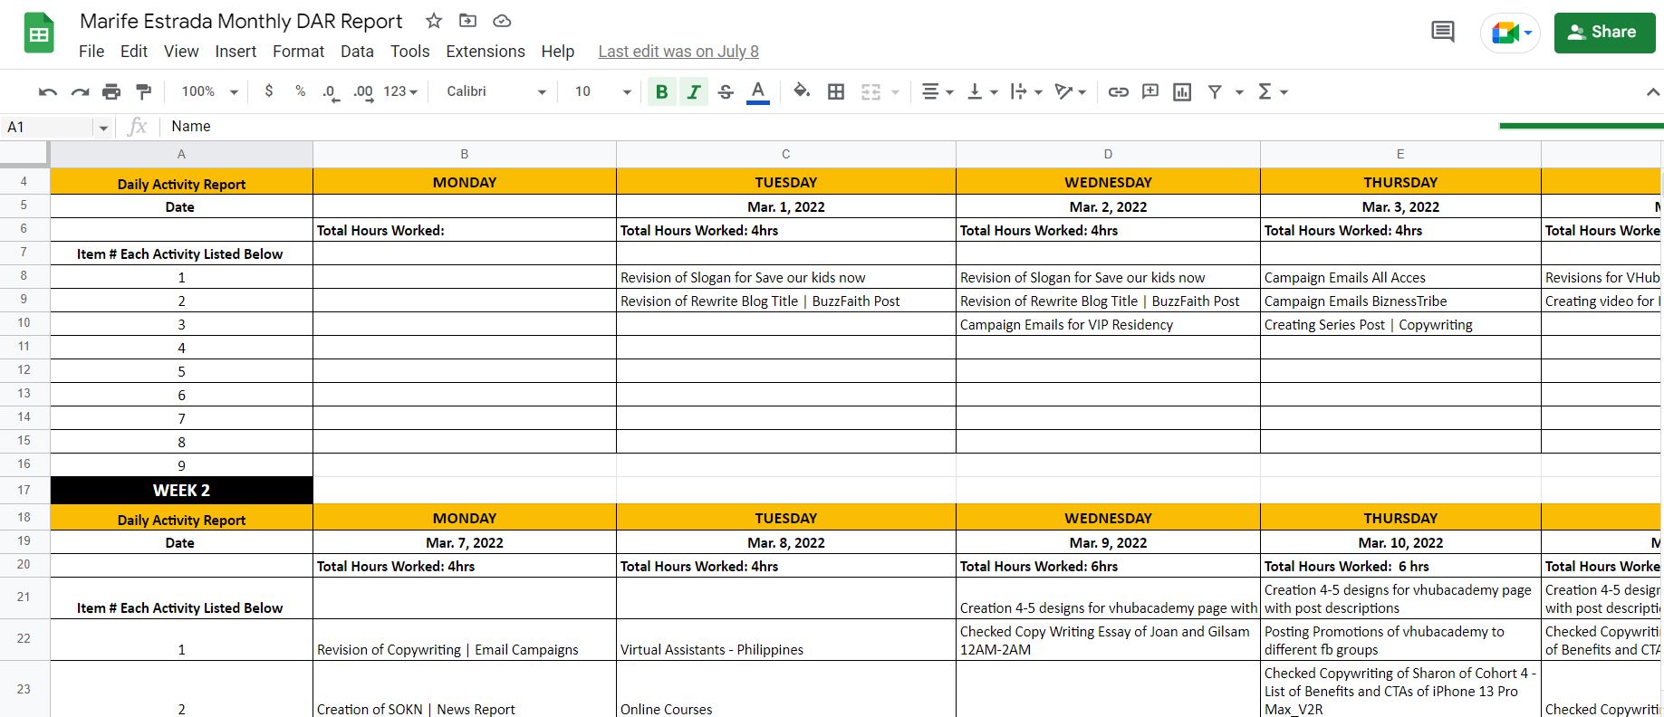Open the Extensions menu
1664x717 pixels.
tap(486, 52)
